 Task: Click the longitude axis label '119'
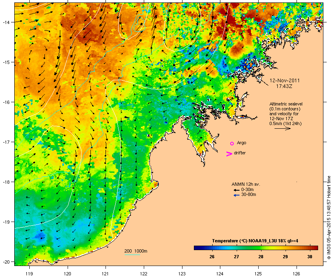[x=29, y=274]
